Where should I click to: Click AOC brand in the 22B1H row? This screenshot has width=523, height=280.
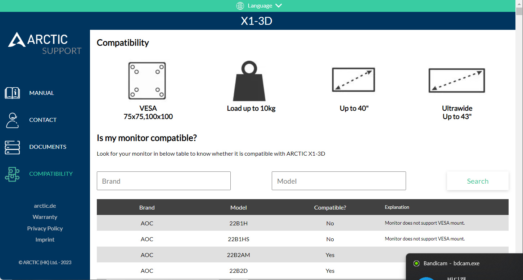tap(147, 223)
